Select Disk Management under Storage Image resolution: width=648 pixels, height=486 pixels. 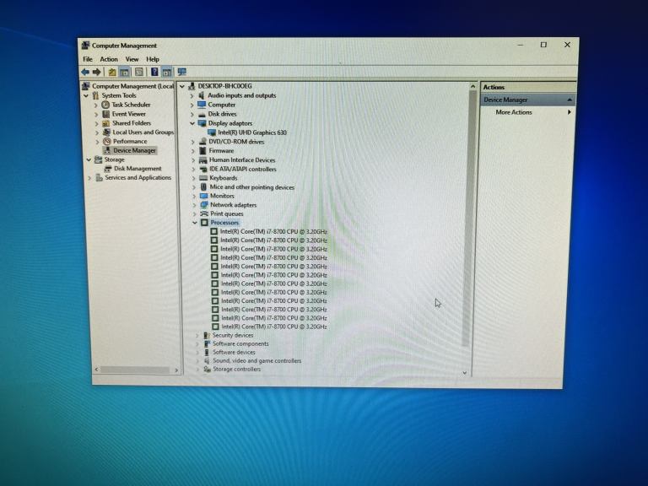[x=138, y=169]
